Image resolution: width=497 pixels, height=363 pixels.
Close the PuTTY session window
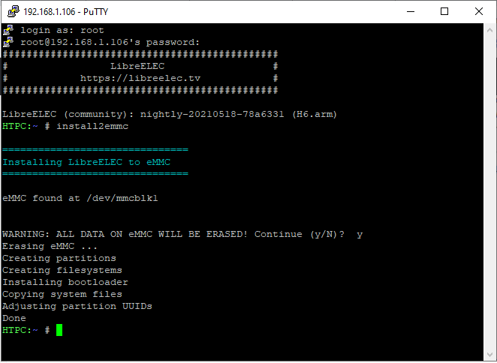pyautogui.click(x=479, y=11)
